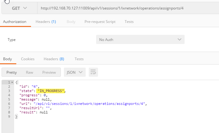Open the response Tests tab

tap(79, 59)
